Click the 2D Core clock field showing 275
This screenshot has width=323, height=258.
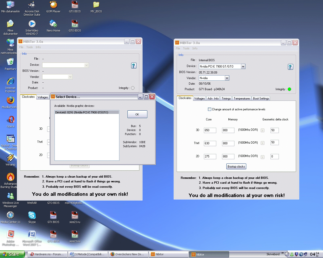(210, 156)
